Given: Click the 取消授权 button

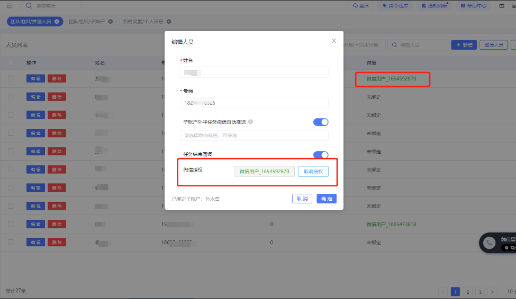Looking at the screenshot, I should tap(313, 172).
